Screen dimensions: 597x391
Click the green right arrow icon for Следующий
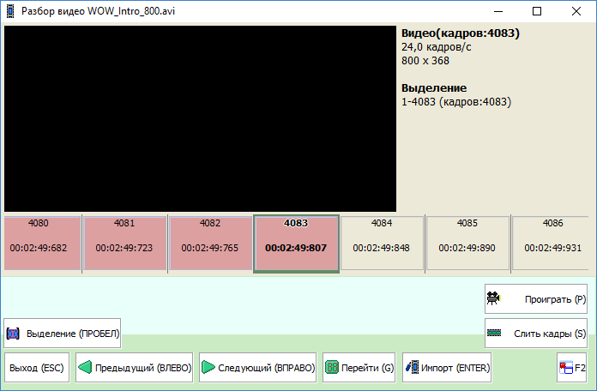point(208,367)
